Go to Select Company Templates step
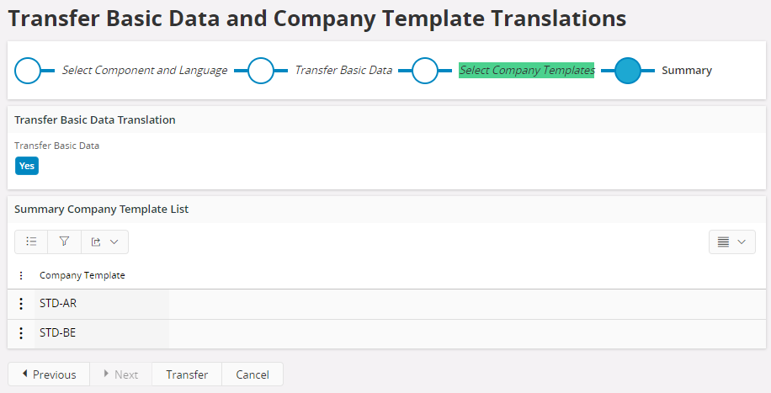This screenshot has width=771, height=393. point(527,71)
